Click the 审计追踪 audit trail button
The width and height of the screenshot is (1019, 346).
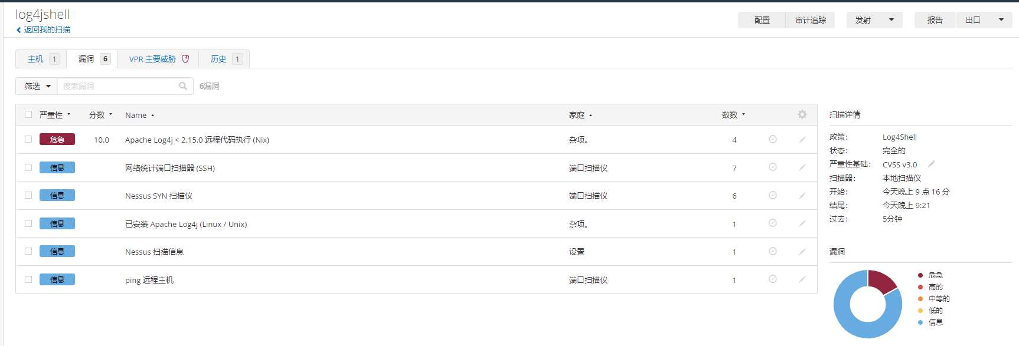pyautogui.click(x=810, y=20)
